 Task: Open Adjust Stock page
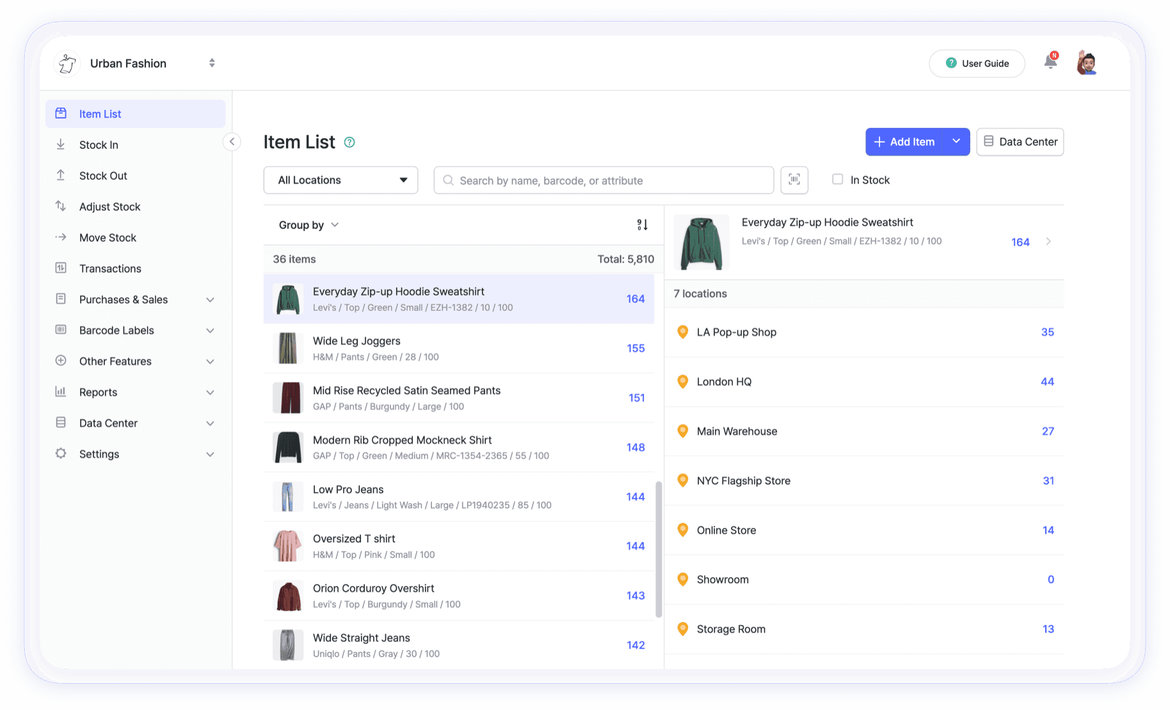tap(135, 207)
